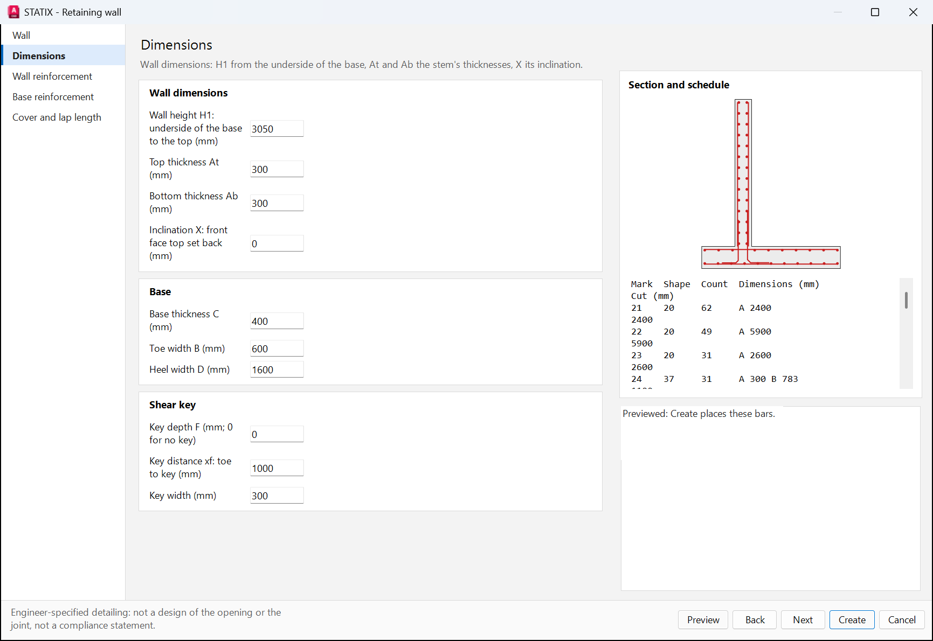
Task: Edit the Key distance xf field
Action: pos(277,468)
